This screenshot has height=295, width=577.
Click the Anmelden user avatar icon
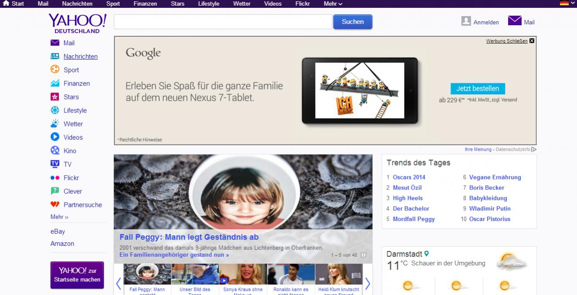pos(466,21)
